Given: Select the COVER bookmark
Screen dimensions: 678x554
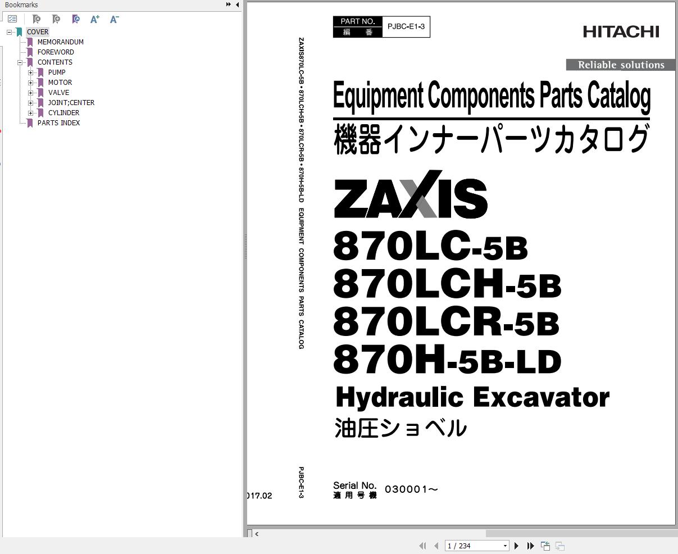Looking at the screenshot, I should pyautogui.click(x=38, y=32).
